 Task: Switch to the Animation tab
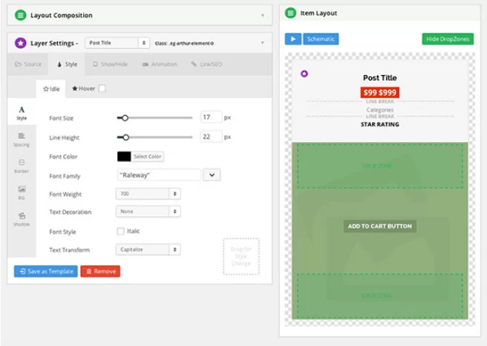159,65
